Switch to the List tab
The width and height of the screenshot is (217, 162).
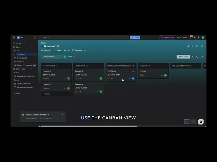(67, 50)
